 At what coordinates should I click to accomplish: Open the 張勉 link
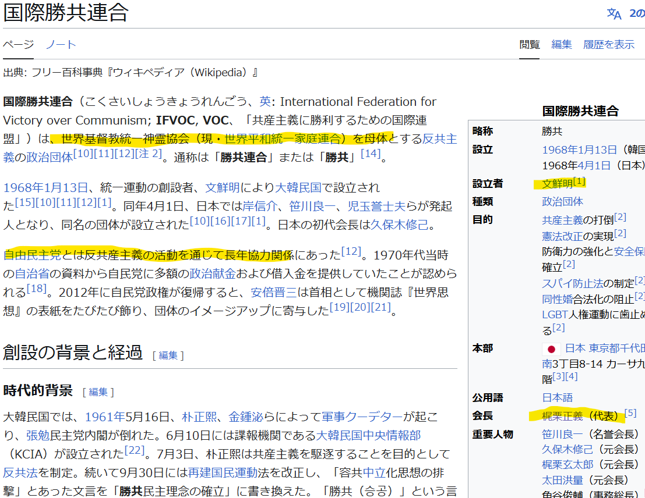[x=38, y=436]
